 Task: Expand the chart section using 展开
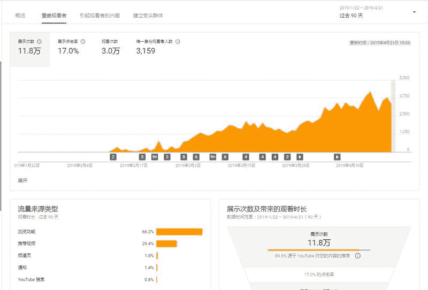(x=22, y=181)
